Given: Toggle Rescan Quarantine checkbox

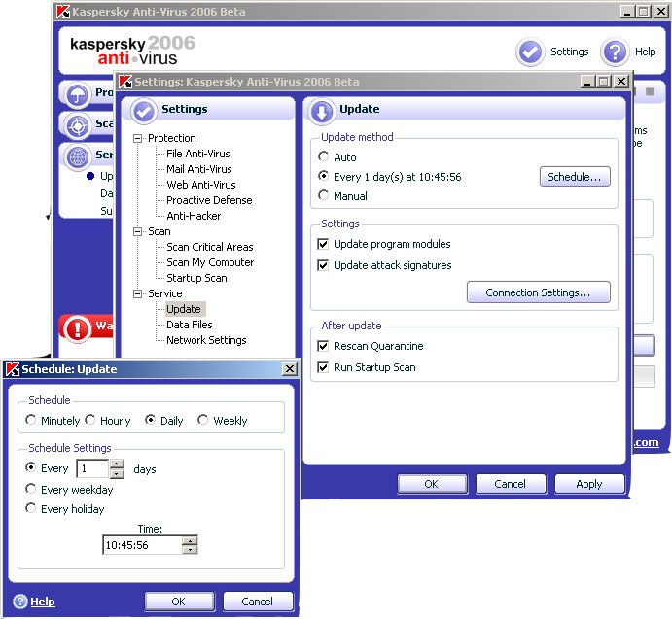Looking at the screenshot, I should pyautogui.click(x=323, y=346).
